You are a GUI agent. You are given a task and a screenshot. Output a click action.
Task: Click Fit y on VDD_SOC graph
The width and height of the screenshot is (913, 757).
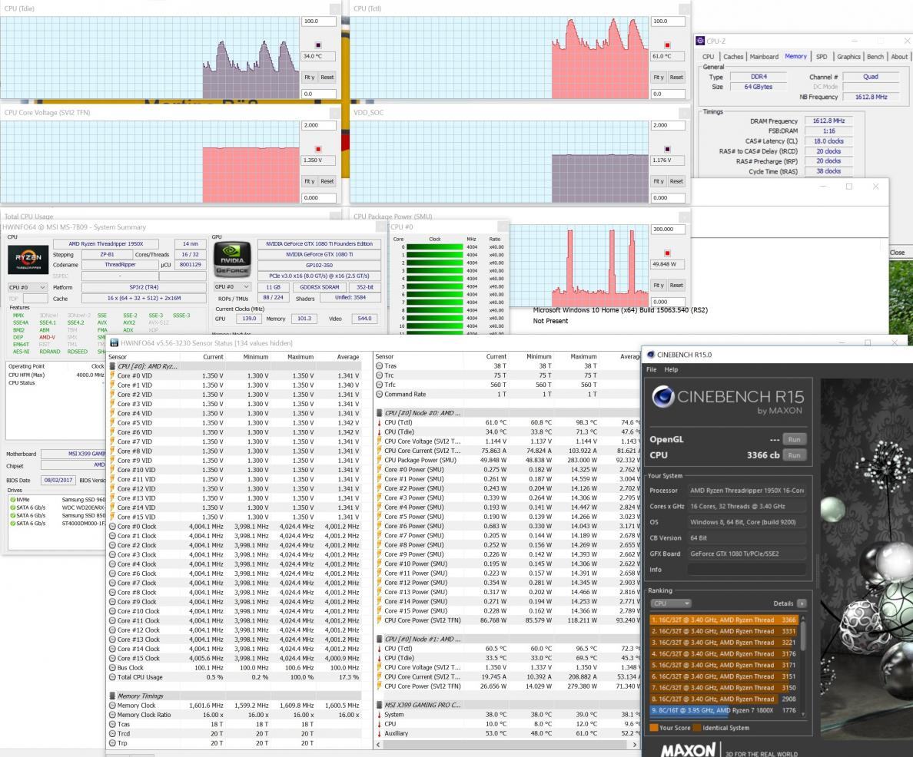(x=659, y=181)
